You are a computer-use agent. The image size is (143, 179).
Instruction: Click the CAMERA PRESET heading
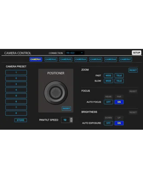point(16,66)
